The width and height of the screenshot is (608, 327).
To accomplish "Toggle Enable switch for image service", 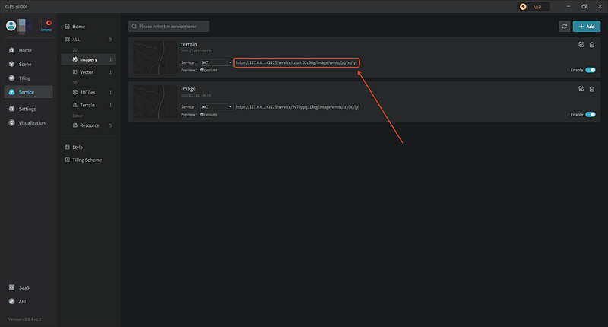I will click(591, 114).
